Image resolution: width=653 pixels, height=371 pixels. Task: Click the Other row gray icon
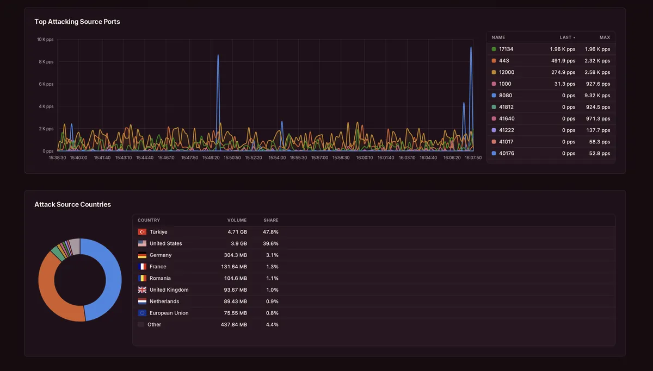pyautogui.click(x=141, y=324)
